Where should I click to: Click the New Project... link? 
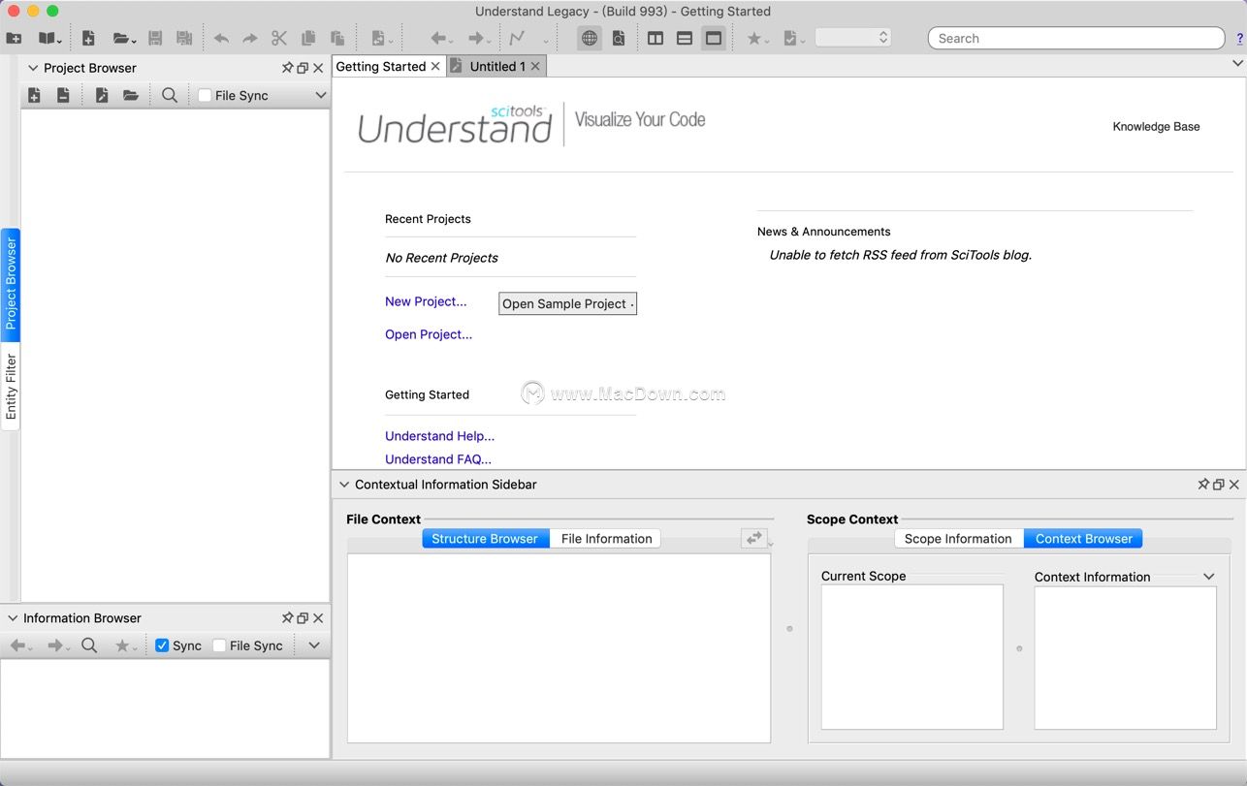tap(426, 301)
